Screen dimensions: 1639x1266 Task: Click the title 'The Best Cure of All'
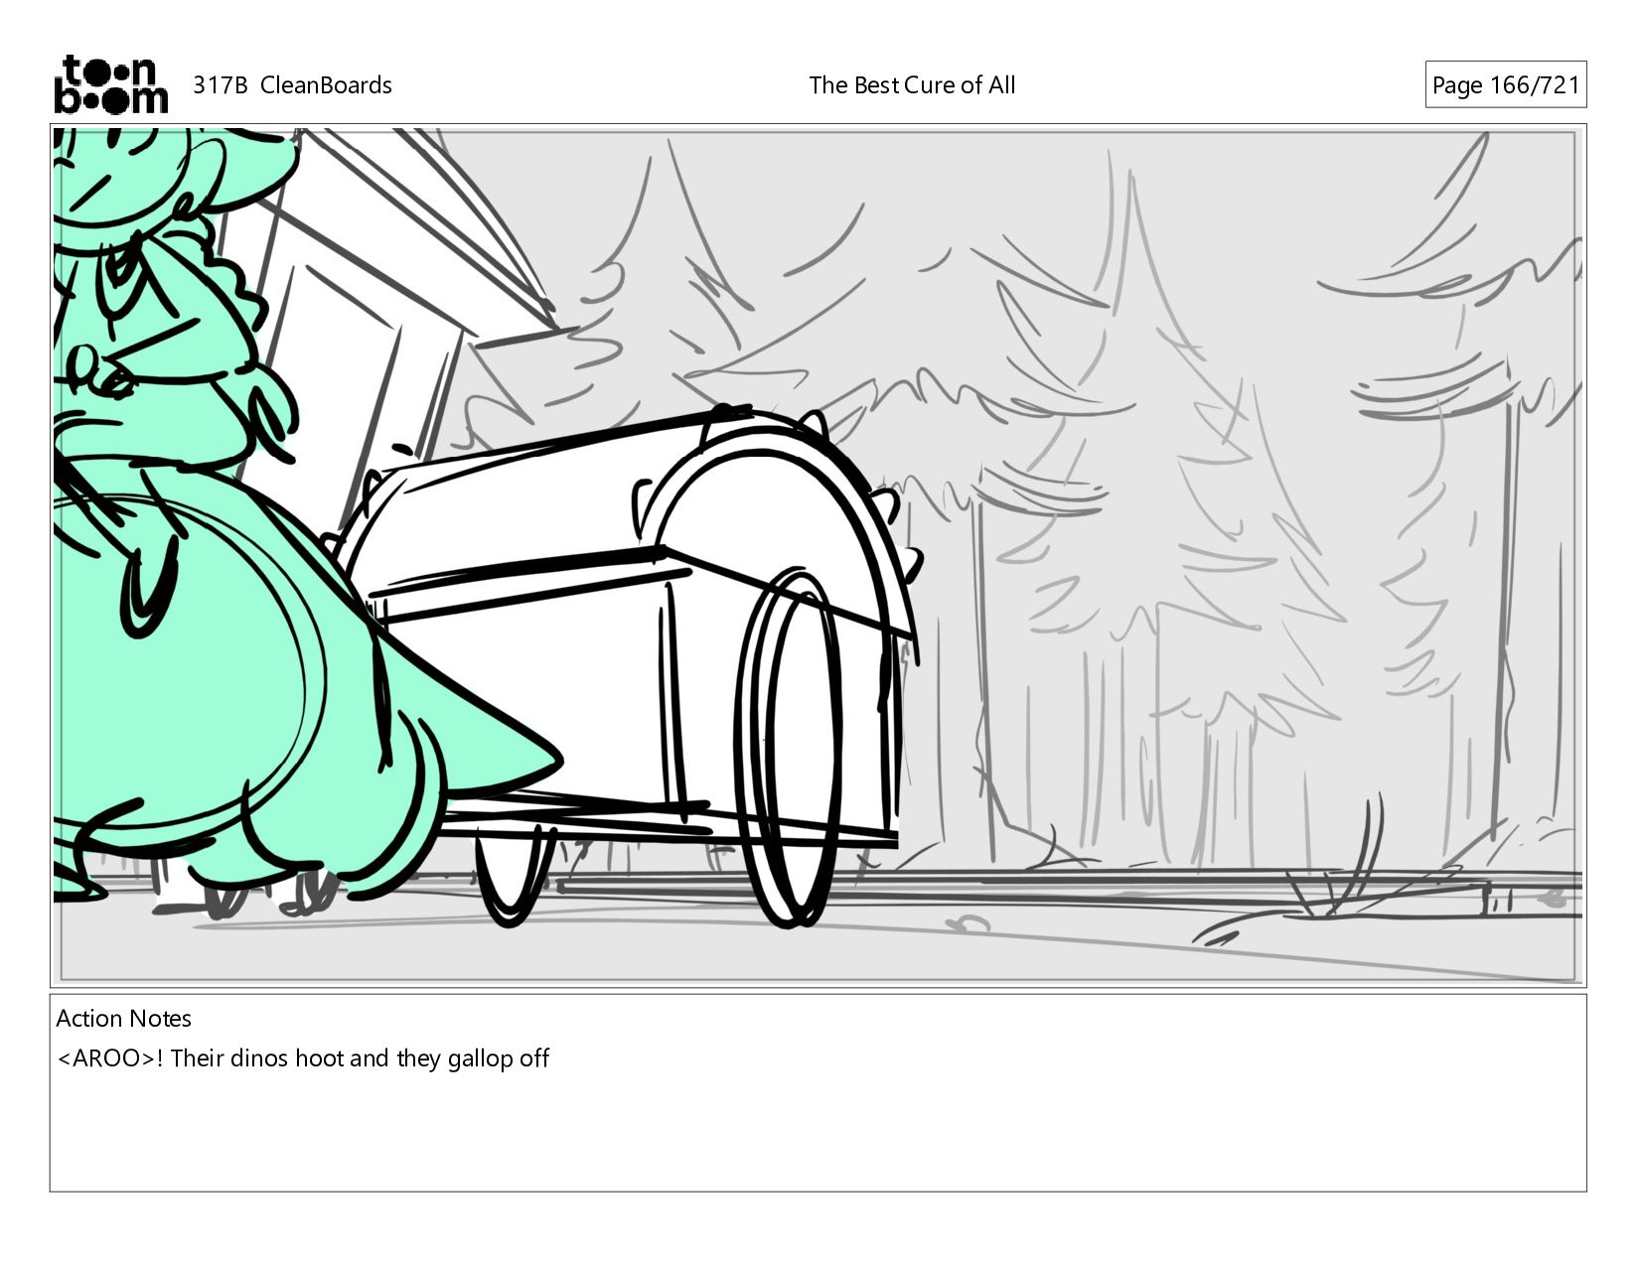click(912, 85)
